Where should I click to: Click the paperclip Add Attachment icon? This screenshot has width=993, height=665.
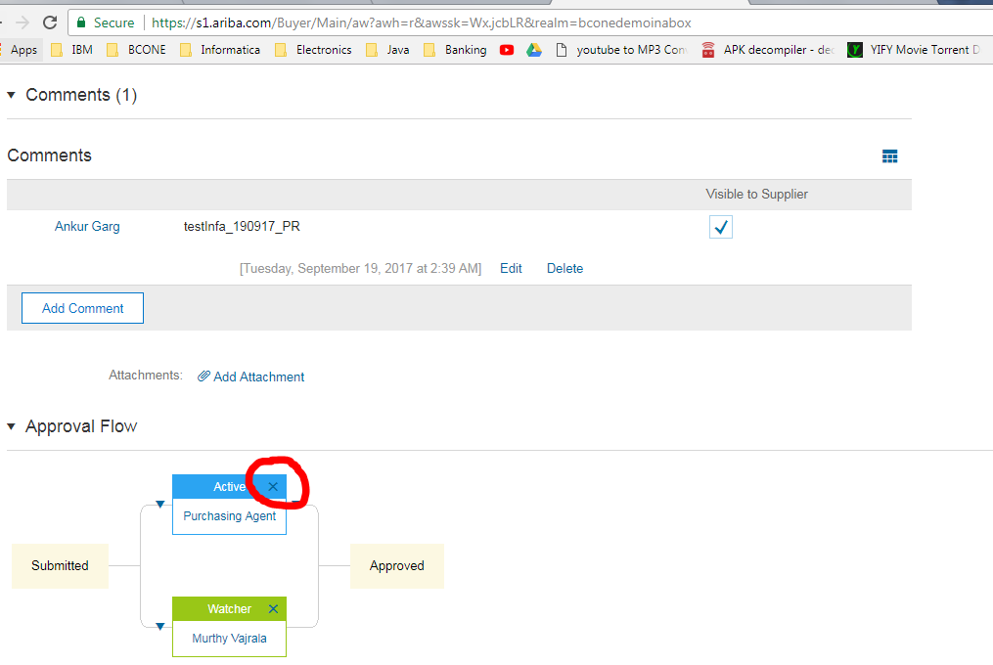[x=203, y=377]
